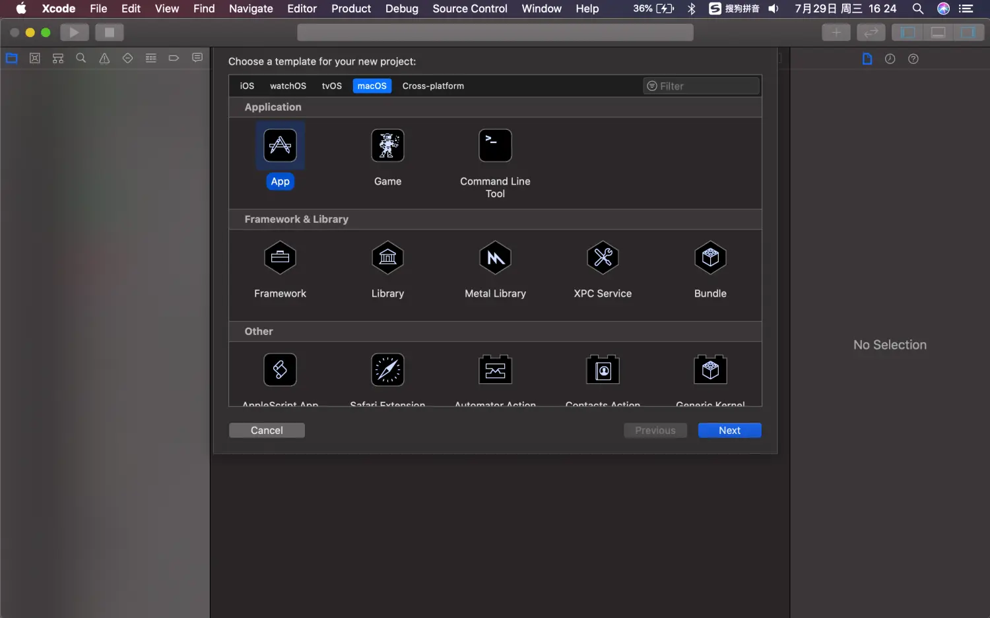Switch to the watchOS platform tab
Viewport: 990px width, 618px height.
point(288,86)
